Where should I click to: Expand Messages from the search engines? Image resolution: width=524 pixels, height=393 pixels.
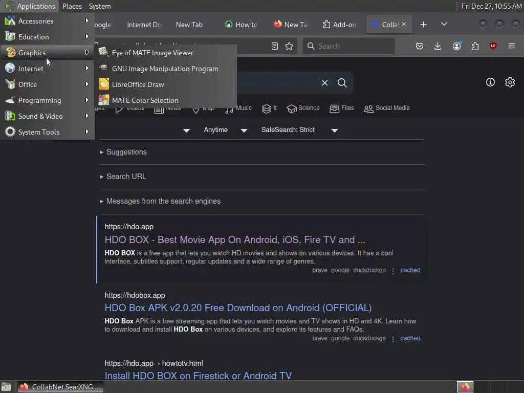coord(160,201)
